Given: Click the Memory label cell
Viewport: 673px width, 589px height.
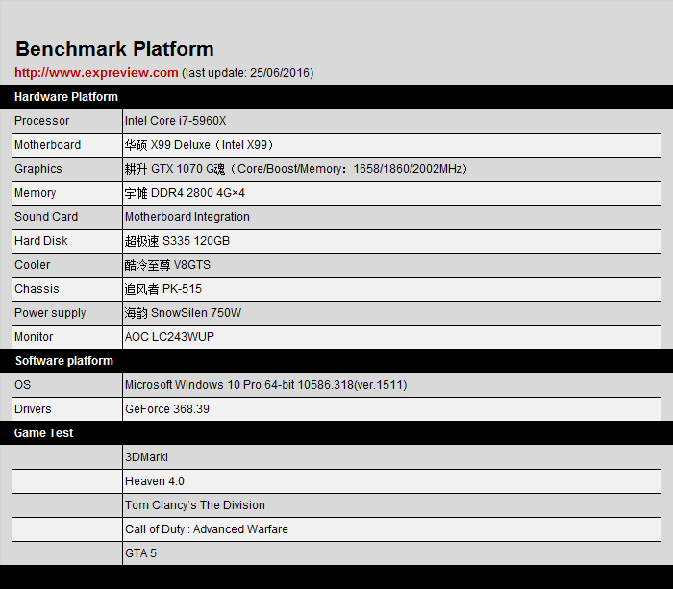Looking at the screenshot, I should click(66, 193).
